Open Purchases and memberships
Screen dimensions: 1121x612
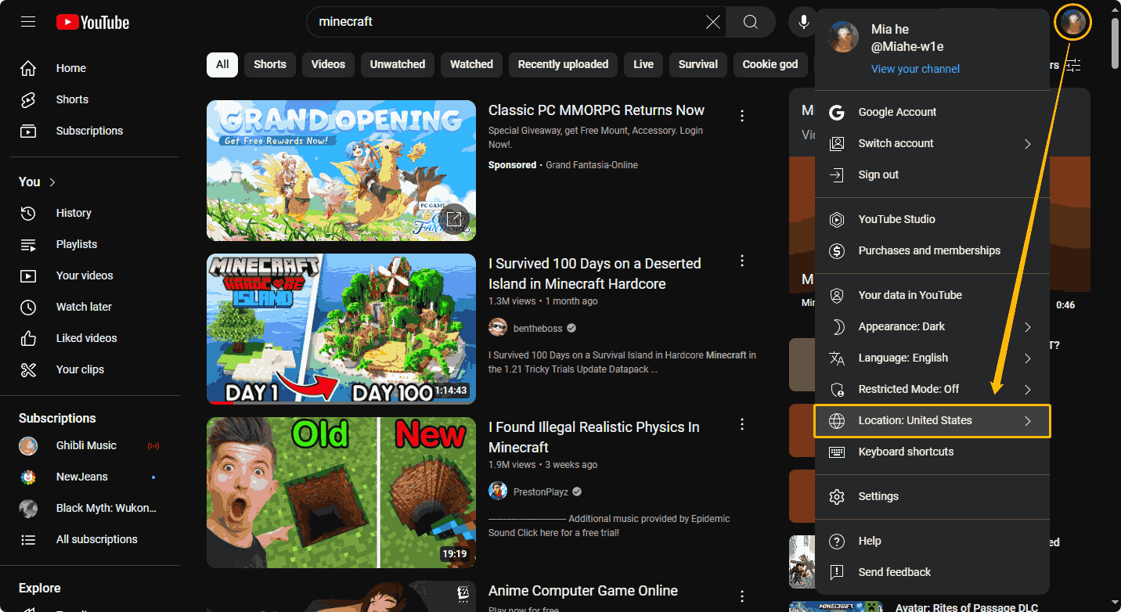[x=932, y=250]
